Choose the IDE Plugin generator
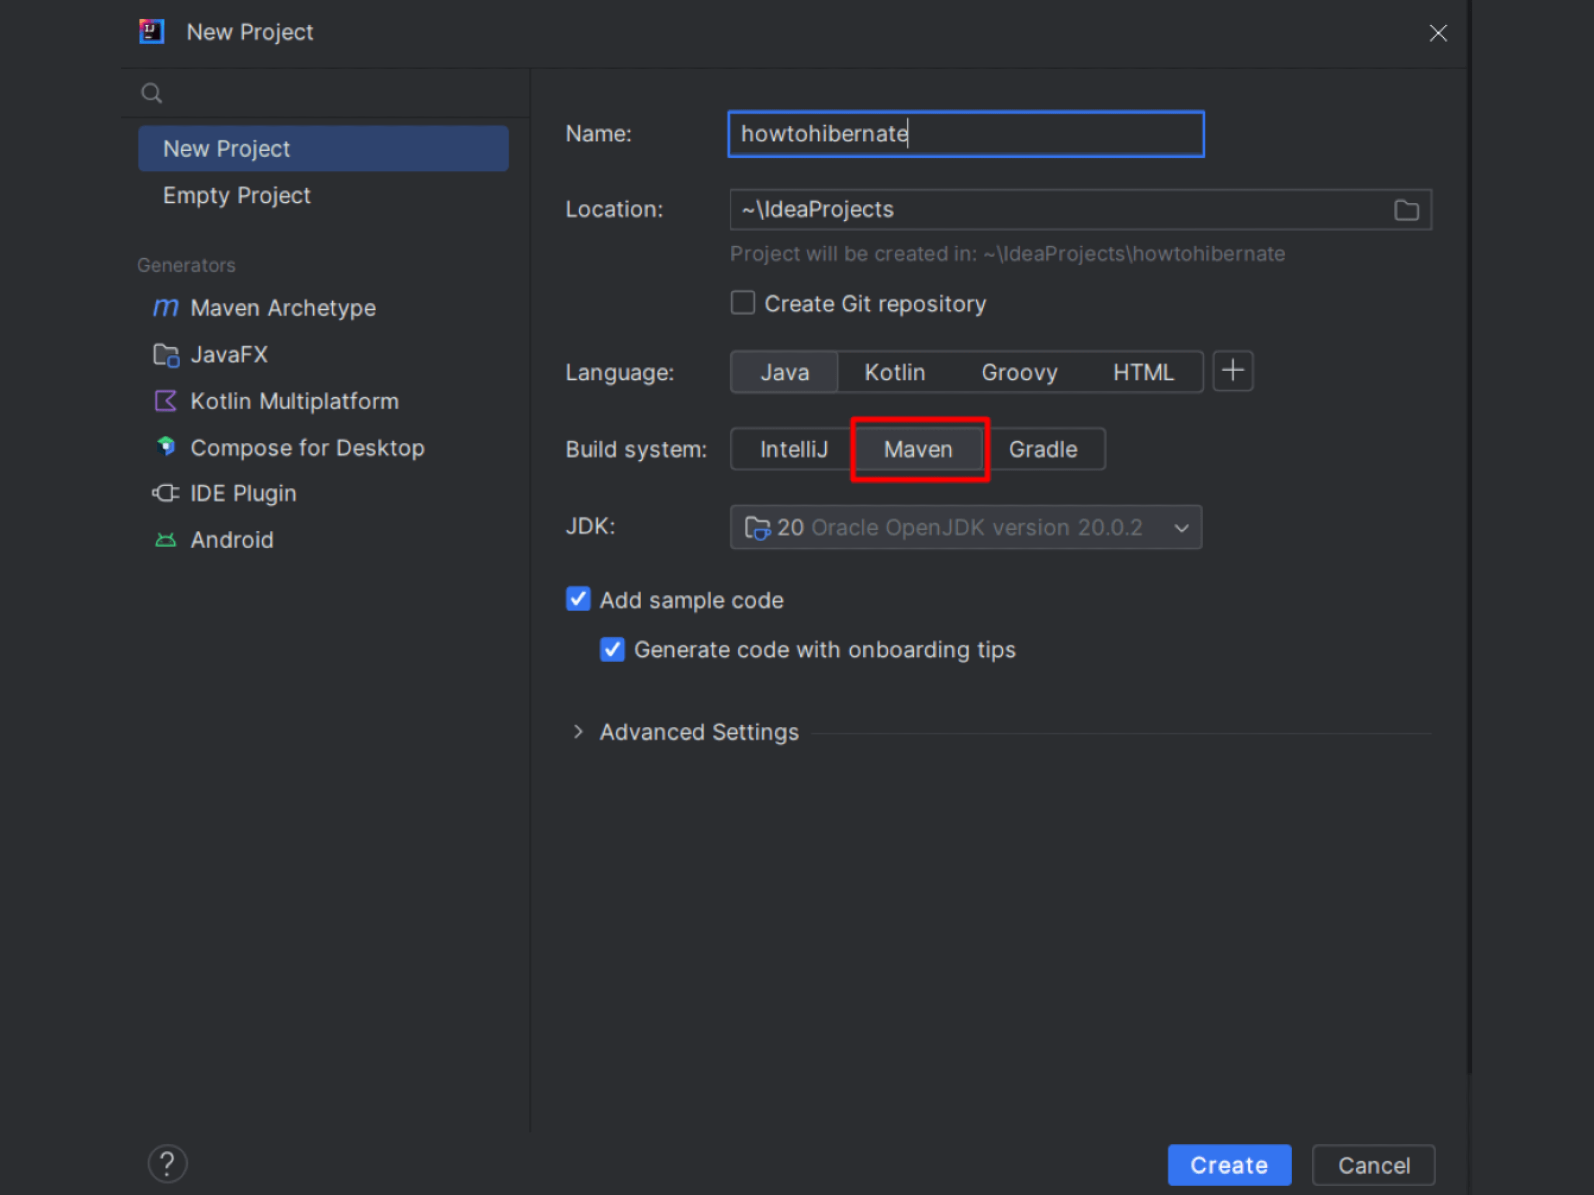The image size is (1594, 1195). point(224,494)
